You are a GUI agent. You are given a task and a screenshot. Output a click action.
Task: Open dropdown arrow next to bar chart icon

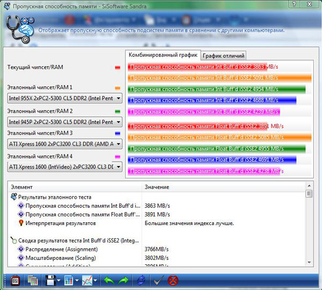[x=77, y=280]
